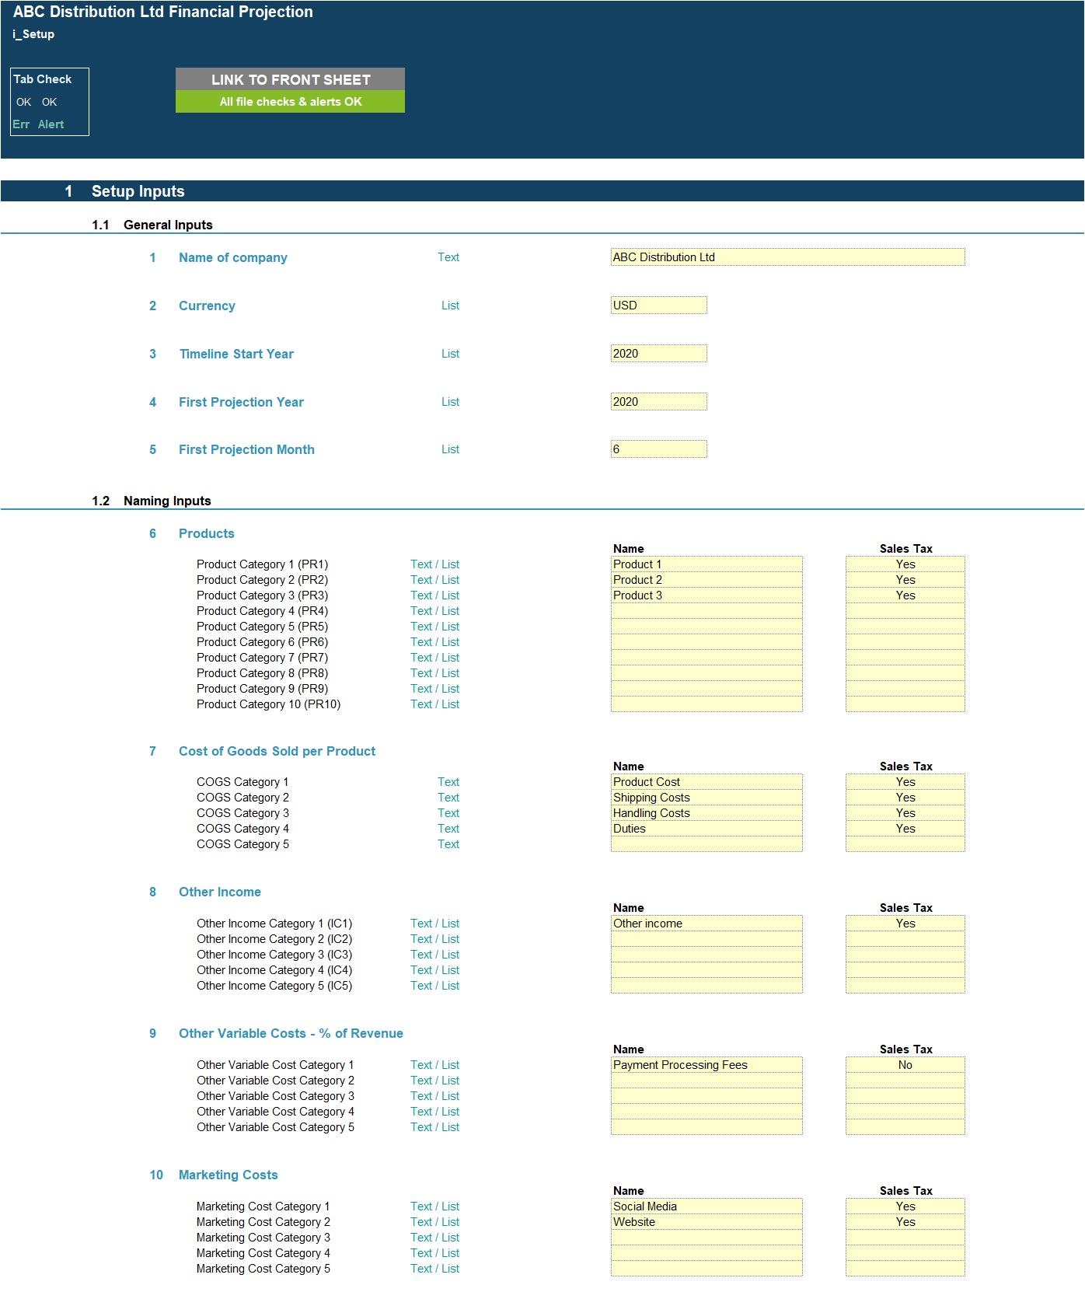Screen dimensions: 1085x1306
Task: Select the Other income name cell
Action: [706, 924]
